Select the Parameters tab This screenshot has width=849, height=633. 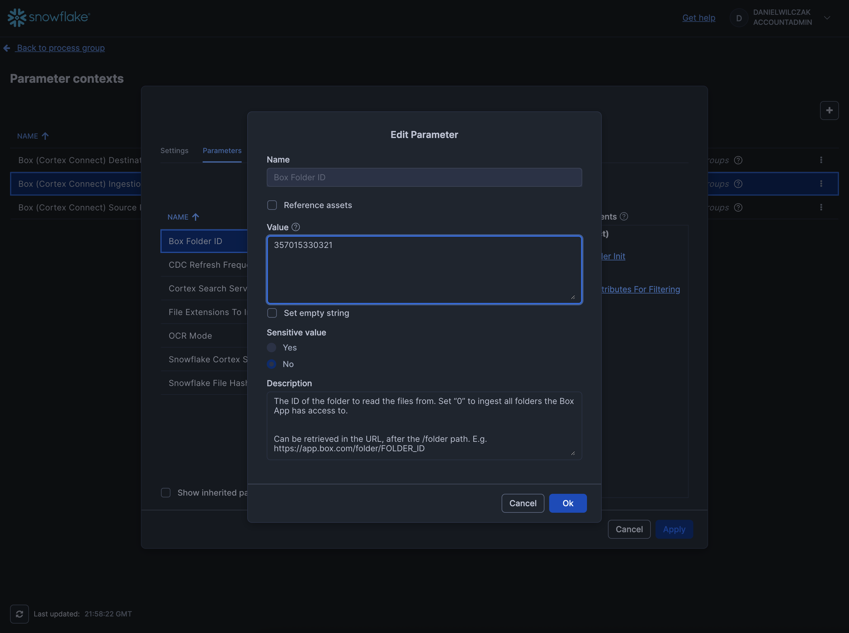point(222,151)
